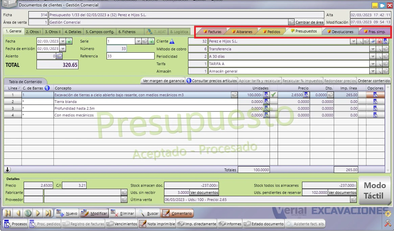Image resolution: width=394 pixels, height=231 pixels.
Task: Open the Método de cobro dropdown
Action: [x=373, y=49]
